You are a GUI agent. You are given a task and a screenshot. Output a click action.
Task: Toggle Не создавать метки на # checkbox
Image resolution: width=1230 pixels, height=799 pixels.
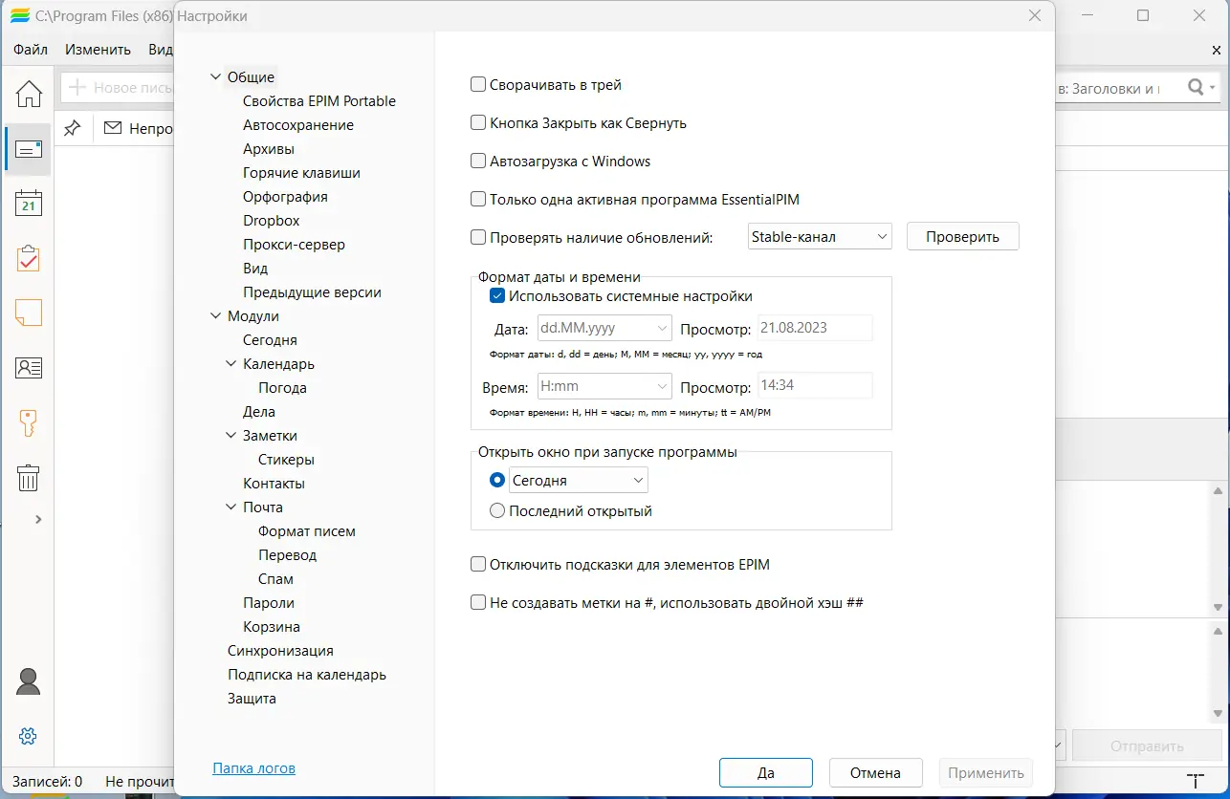click(478, 603)
